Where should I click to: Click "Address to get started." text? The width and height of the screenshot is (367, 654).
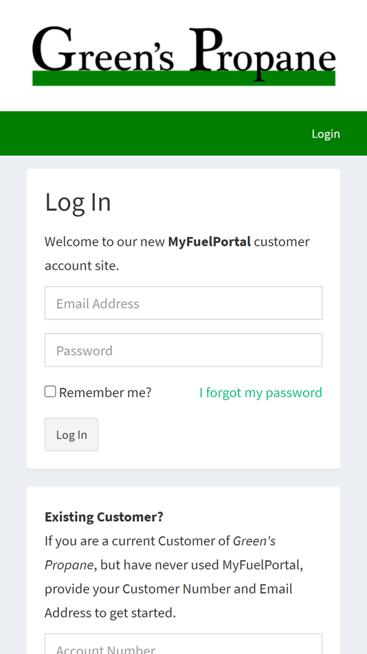tap(111, 613)
